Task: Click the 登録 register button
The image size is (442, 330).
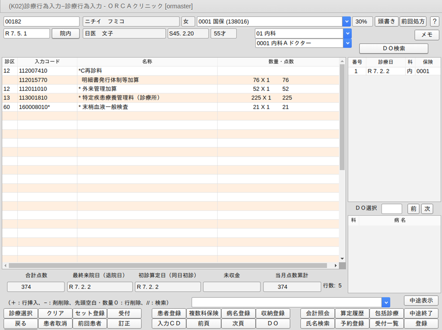Action: pos(421,323)
